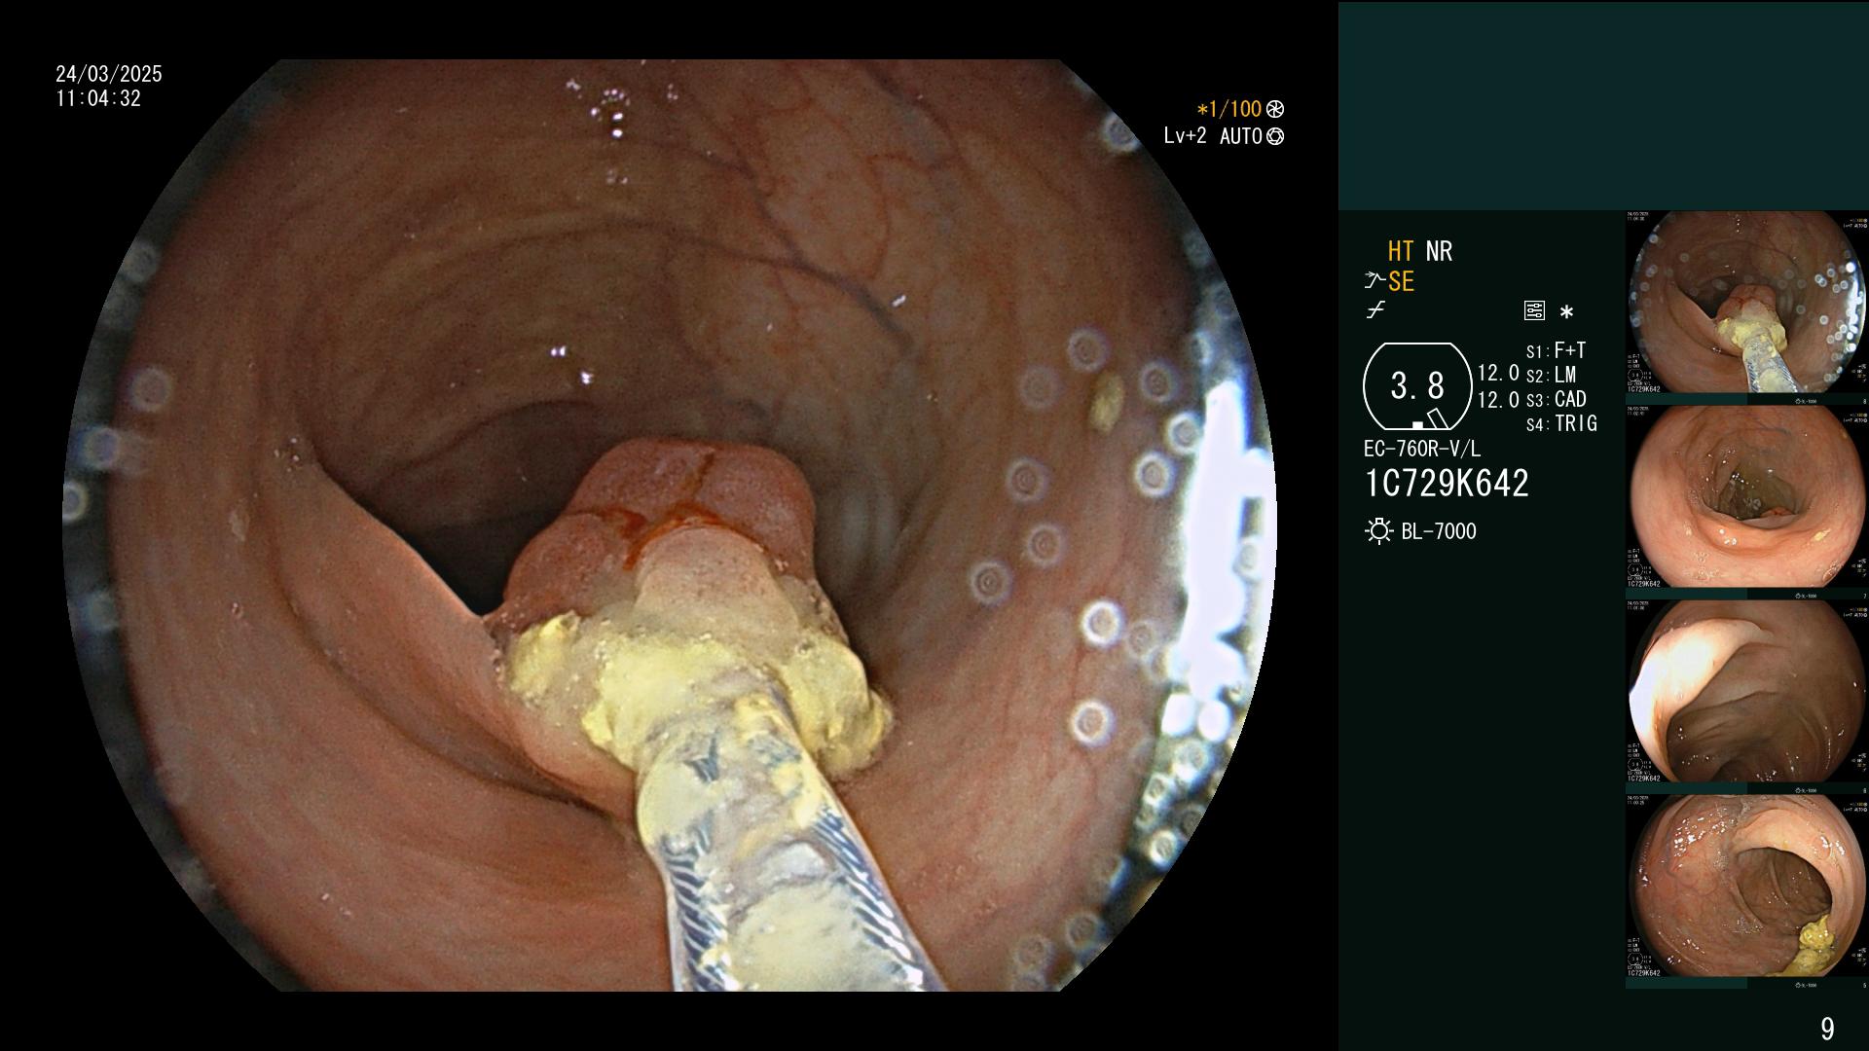This screenshot has height=1051, width=1869.
Task: Open the fourth thumbnail with yellow residue
Action: (1746, 887)
